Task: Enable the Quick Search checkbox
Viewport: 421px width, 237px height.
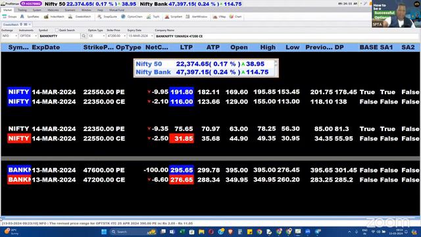Action: pos(57,30)
